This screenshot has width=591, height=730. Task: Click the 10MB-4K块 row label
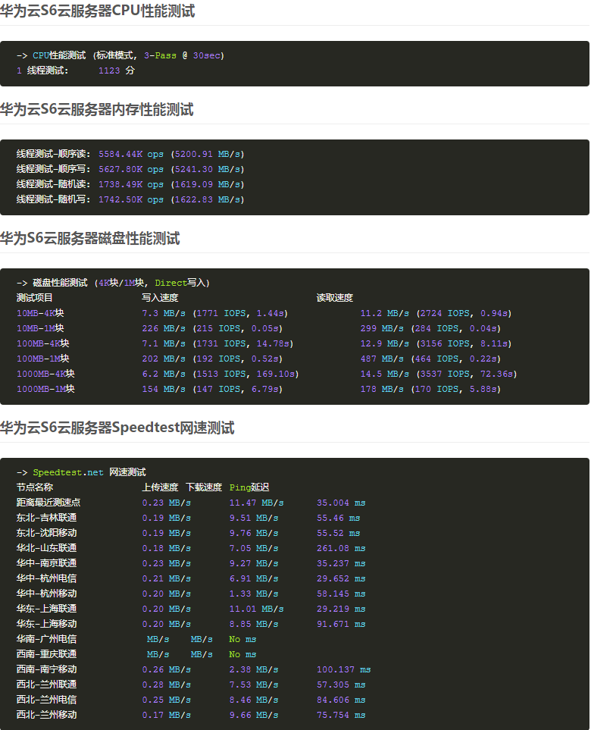click(x=40, y=313)
